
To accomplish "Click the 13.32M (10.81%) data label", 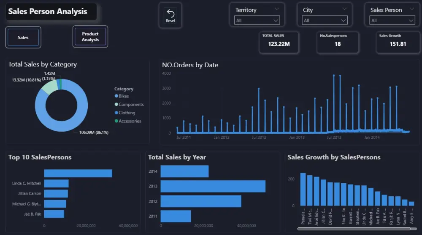I will pos(26,80).
